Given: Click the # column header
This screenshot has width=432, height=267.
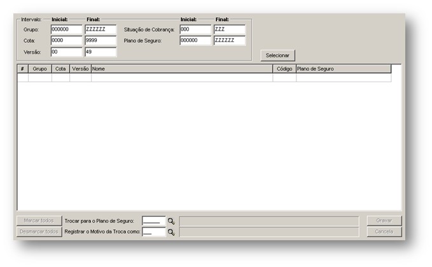Looking at the screenshot, I should 23,69.
